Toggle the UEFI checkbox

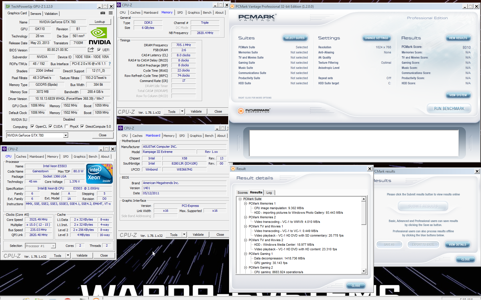coord(99,50)
